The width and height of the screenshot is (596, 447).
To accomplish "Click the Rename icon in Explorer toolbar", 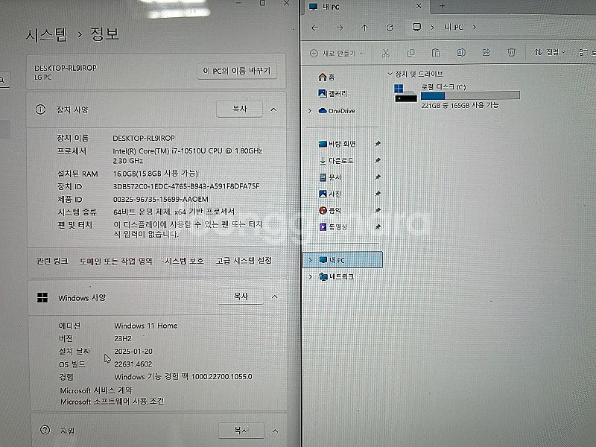I will pos(461,53).
